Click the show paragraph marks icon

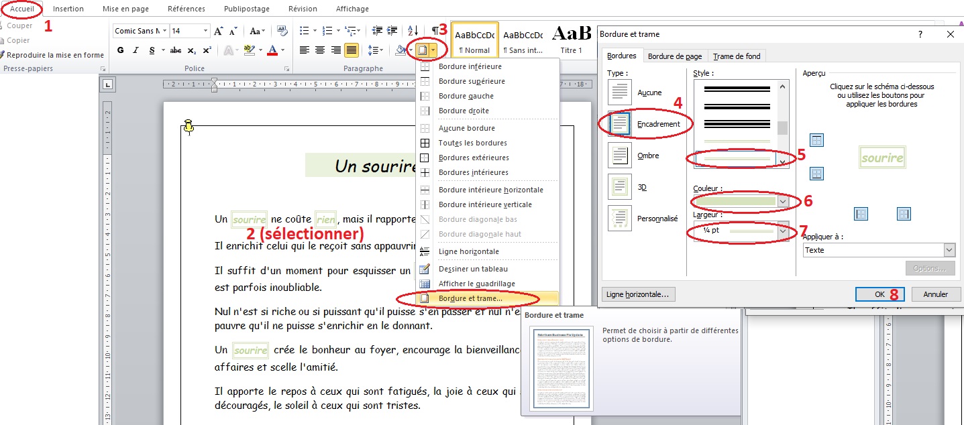click(435, 31)
